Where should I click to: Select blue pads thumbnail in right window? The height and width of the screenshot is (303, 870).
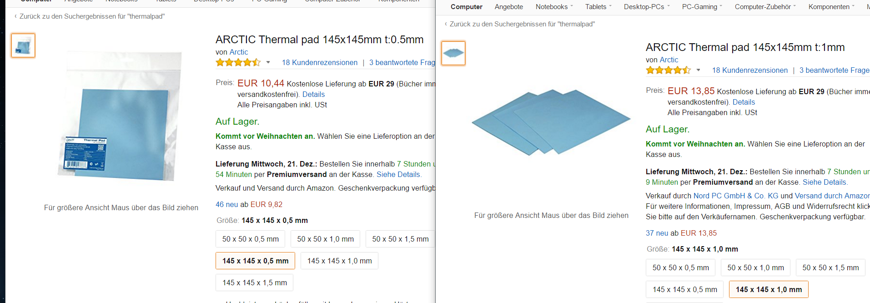(453, 53)
